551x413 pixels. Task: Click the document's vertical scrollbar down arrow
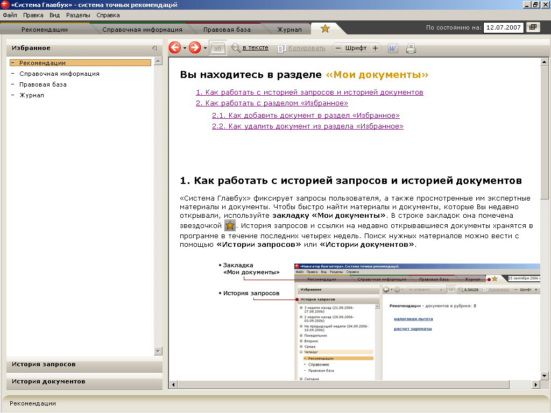[544, 376]
